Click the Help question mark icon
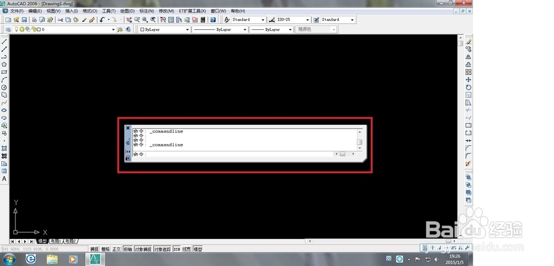Screen dimensions: 554x266 [x=213, y=20]
